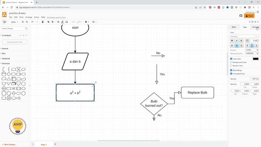Pick the or circle-with-cross flowchart shape

pyautogui.click(x=4, y=89)
